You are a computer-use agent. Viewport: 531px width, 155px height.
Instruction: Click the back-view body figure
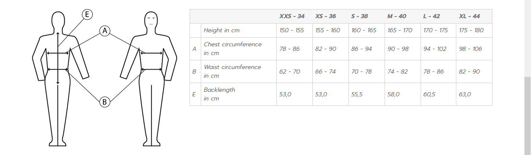point(61,79)
